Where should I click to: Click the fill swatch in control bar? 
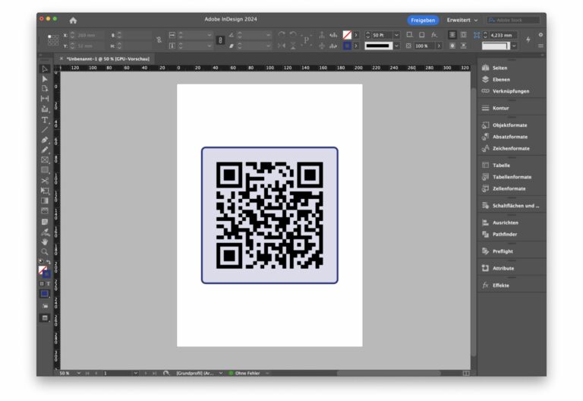347,35
